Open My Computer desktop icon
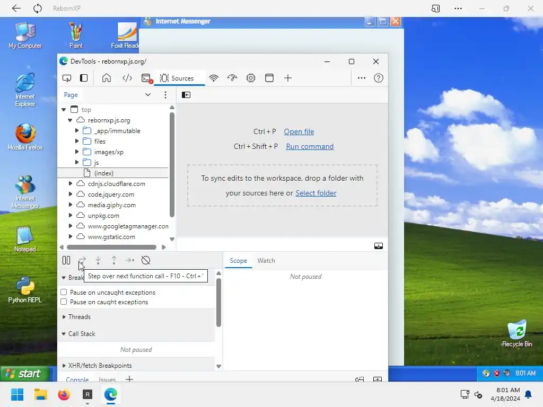Image resolution: width=543 pixels, height=407 pixels. pyautogui.click(x=25, y=36)
